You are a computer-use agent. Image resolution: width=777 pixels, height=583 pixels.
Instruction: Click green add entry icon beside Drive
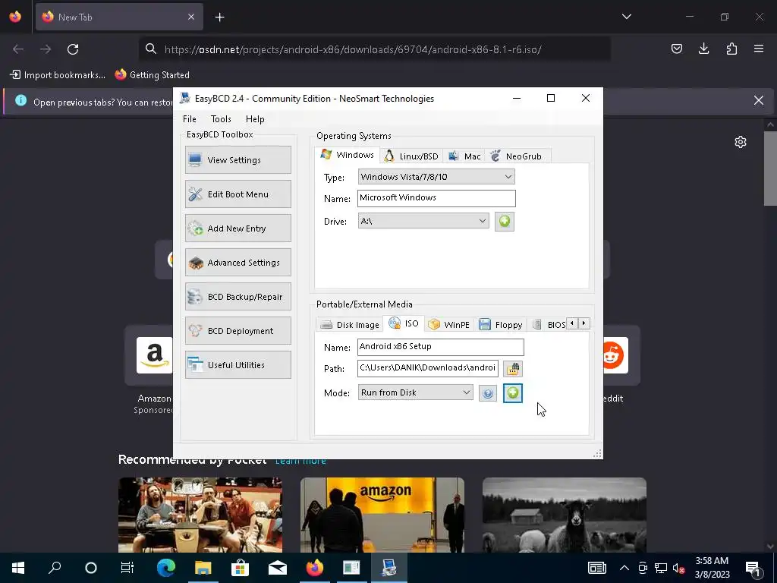point(505,221)
